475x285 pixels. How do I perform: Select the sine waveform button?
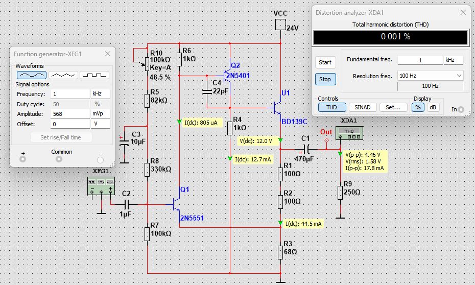[x=32, y=75]
